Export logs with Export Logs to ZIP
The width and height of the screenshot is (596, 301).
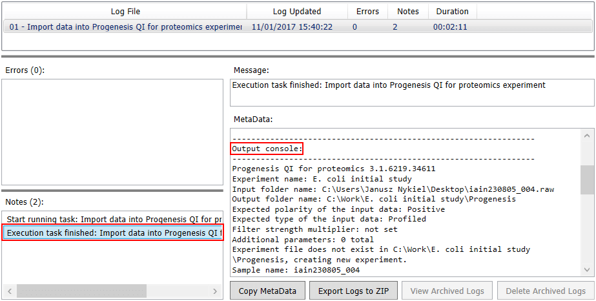(353, 291)
